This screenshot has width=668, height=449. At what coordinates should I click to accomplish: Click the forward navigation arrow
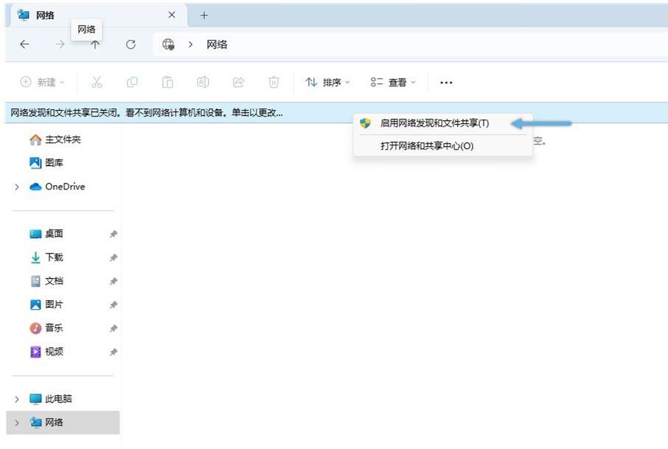coord(60,44)
